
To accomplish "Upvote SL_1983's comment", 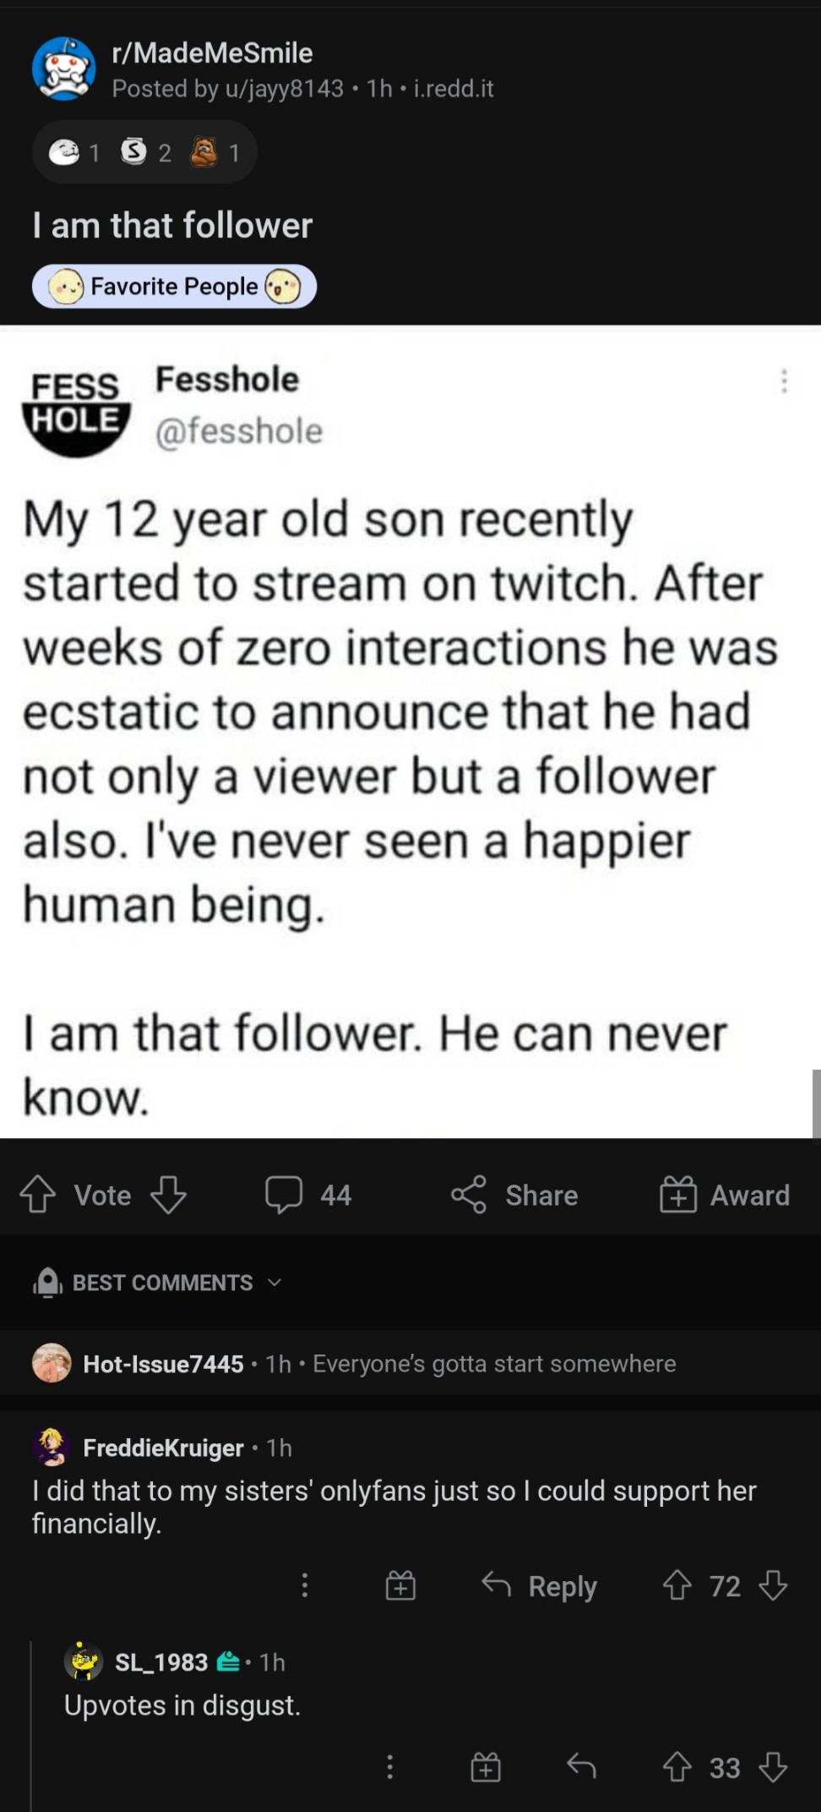I will (677, 1766).
